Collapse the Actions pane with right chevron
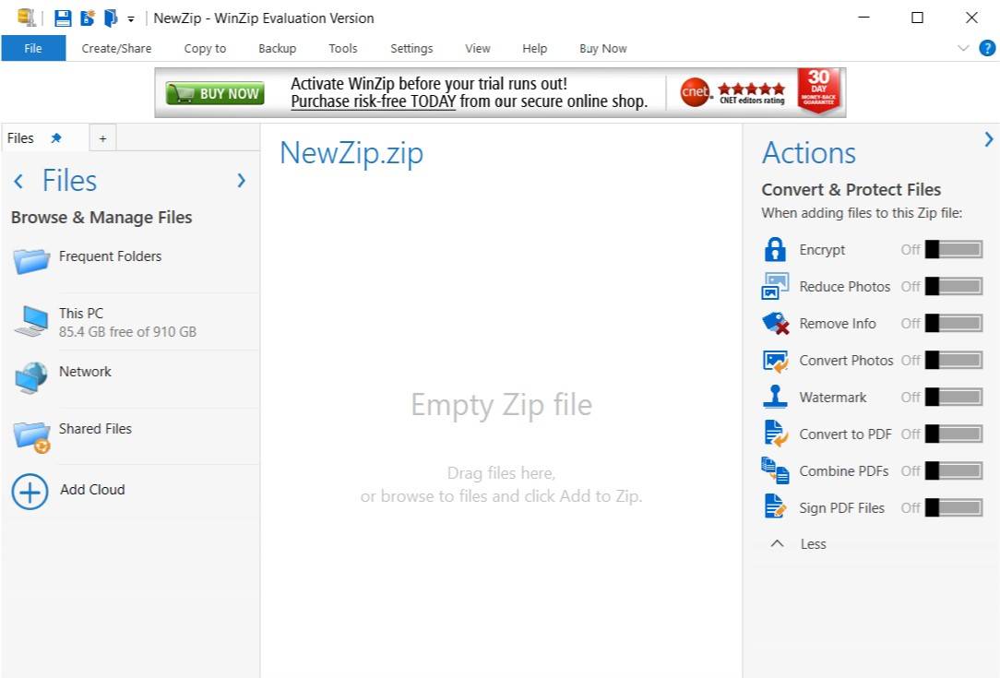Image resolution: width=1000 pixels, height=678 pixels. [x=989, y=139]
